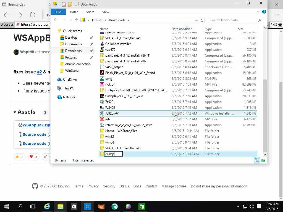Viewport: 283px width, 212px height.
Task: Select This PC in navigation pane
Action: 68,88
